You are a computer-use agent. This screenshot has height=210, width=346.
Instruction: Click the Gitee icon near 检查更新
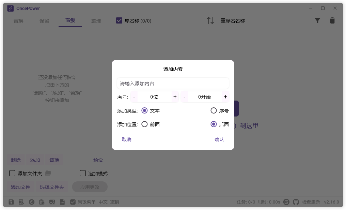tap(287, 202)
